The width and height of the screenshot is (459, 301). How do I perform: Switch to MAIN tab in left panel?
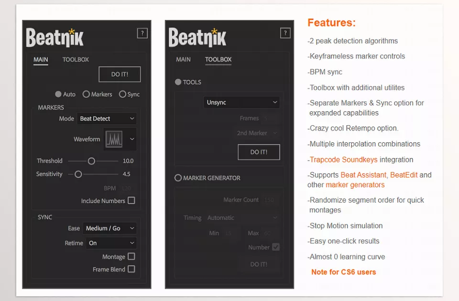pos(41,60)
